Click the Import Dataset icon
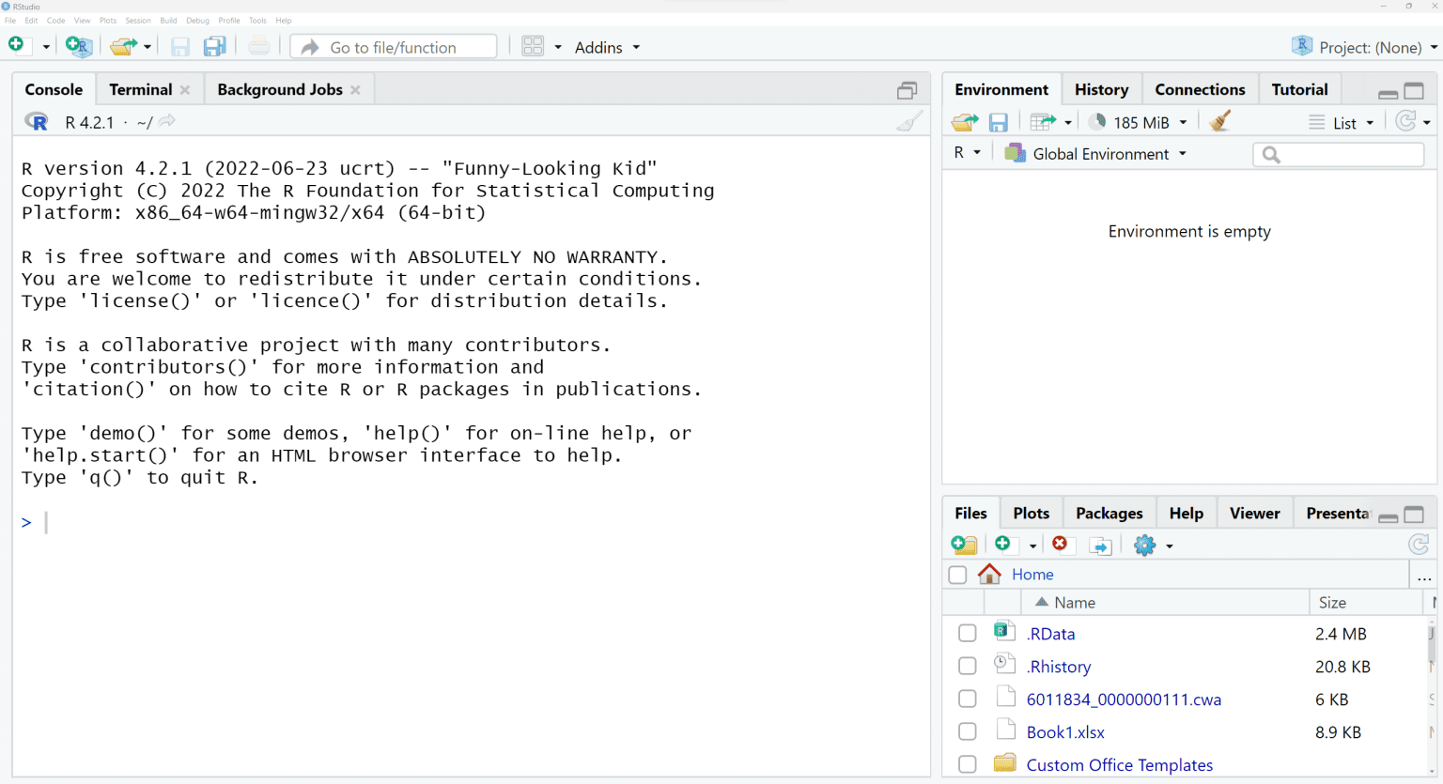This screenshot has width=1443, height=784. click(1043, 122)
